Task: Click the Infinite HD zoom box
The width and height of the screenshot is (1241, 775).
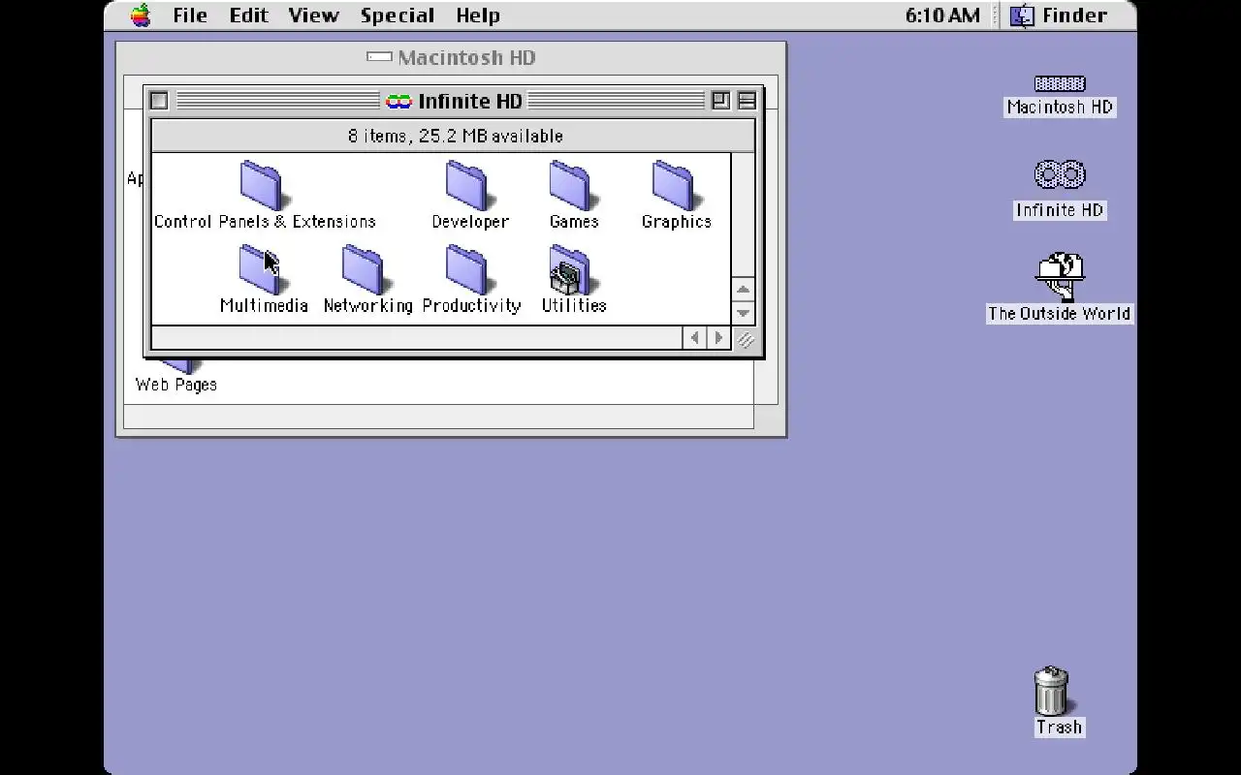Action: (x=720, y=101)
